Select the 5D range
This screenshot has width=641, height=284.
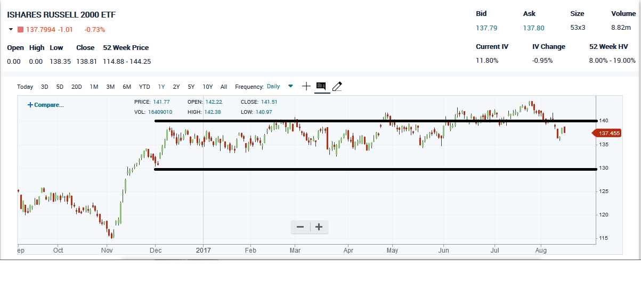click(x=60, y=87)
